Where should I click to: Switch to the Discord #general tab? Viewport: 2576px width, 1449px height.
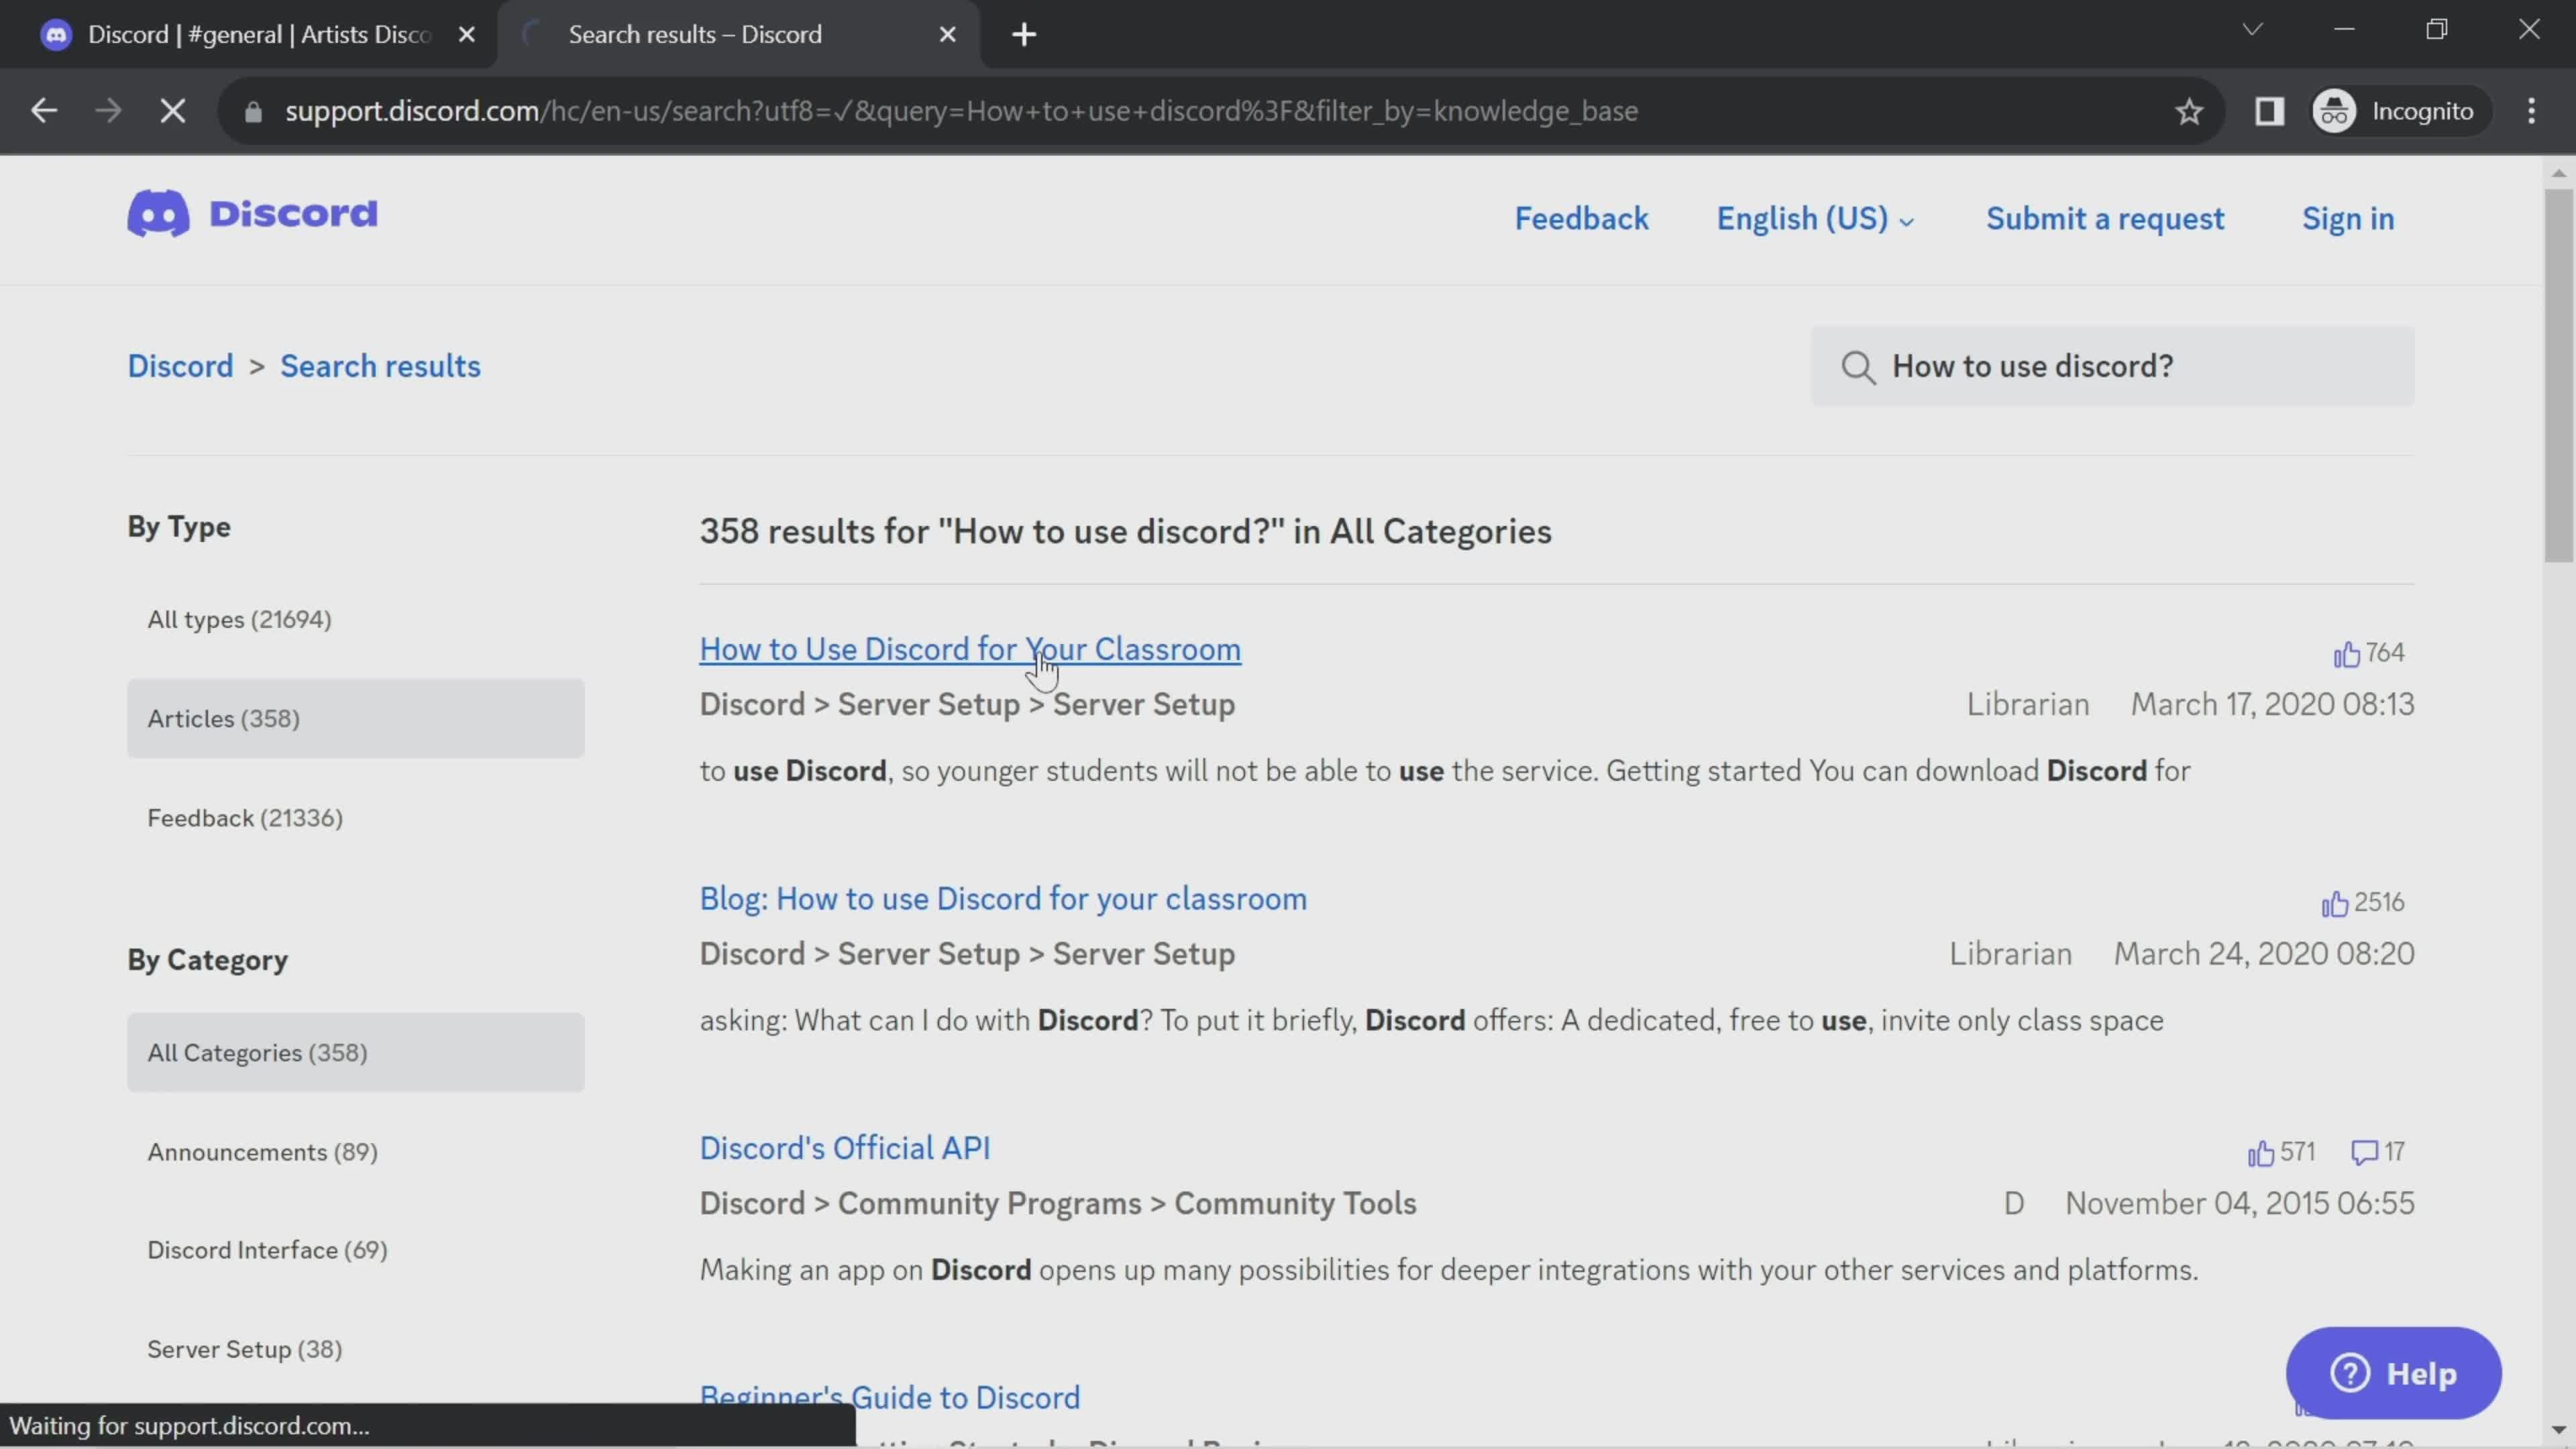(248, 34)
